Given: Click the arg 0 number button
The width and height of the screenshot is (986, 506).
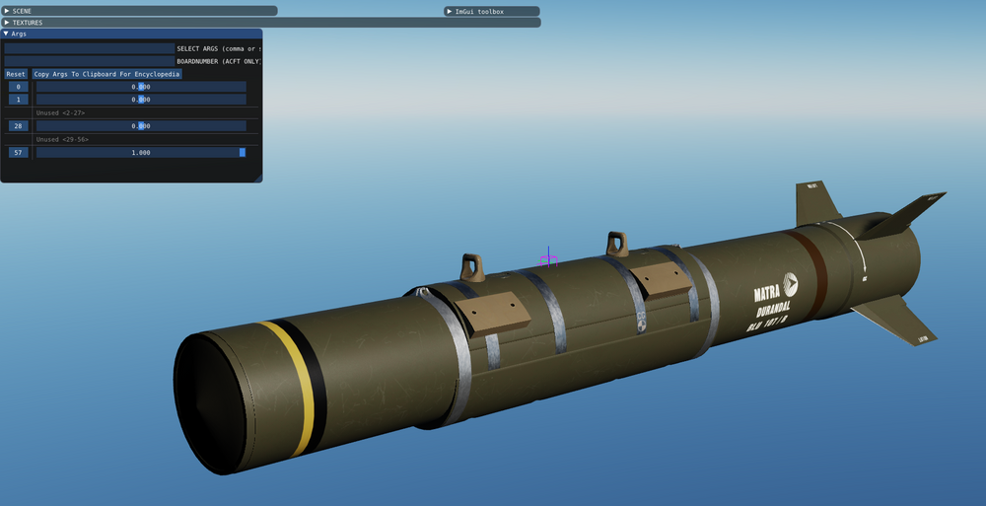Looking at the screenshot, I should point(18,87).
